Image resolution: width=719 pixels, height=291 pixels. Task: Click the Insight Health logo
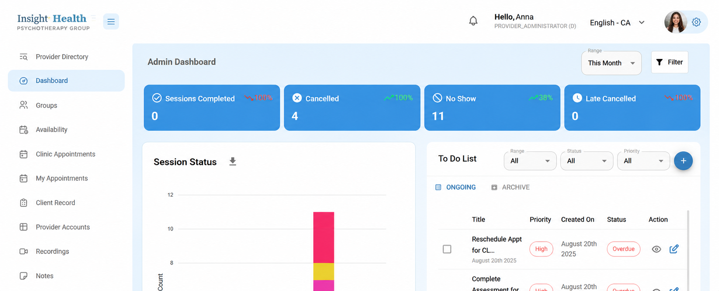pyautogui.click(x=53, y=22)
